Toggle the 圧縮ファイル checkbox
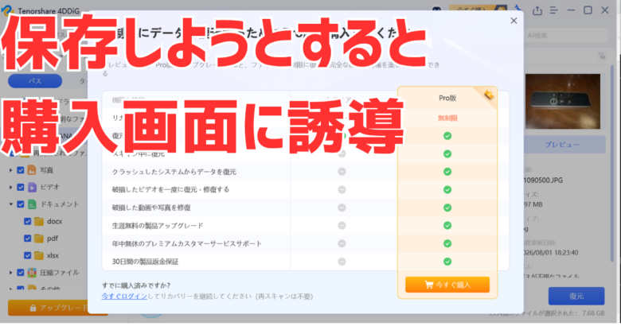621x326 pixels. 21,273
